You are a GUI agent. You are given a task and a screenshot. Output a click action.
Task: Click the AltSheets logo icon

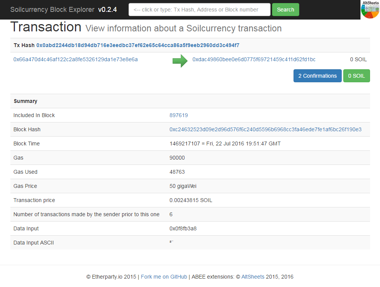click(x=370, y=10)
